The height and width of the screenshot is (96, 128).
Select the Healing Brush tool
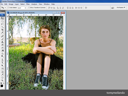(x=2, y=36)
